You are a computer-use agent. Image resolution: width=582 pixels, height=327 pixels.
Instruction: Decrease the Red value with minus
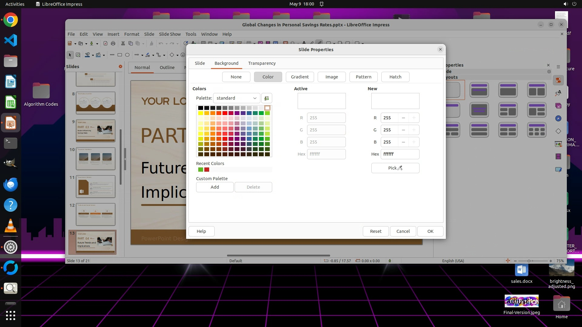point(403,118)
